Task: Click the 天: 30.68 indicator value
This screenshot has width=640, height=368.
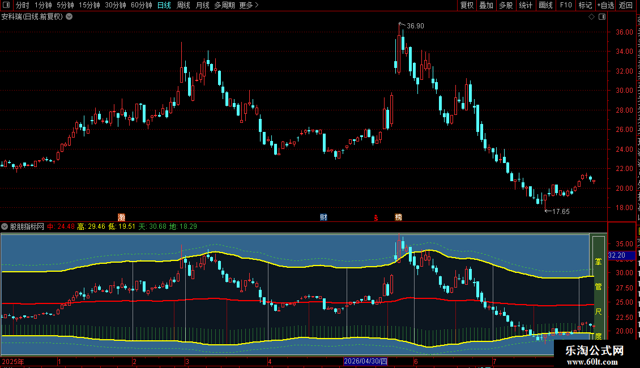Action: tap(152, 226)
